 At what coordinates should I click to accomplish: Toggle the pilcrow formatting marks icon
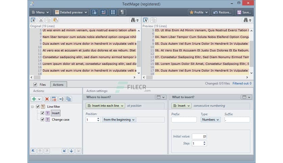(122, 12)
